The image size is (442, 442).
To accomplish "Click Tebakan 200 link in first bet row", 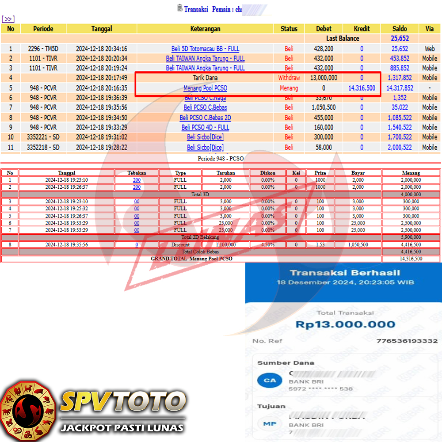I will click(x=137, y=180).
